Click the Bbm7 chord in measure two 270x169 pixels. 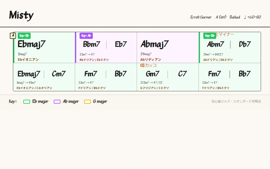coord(91,44)
